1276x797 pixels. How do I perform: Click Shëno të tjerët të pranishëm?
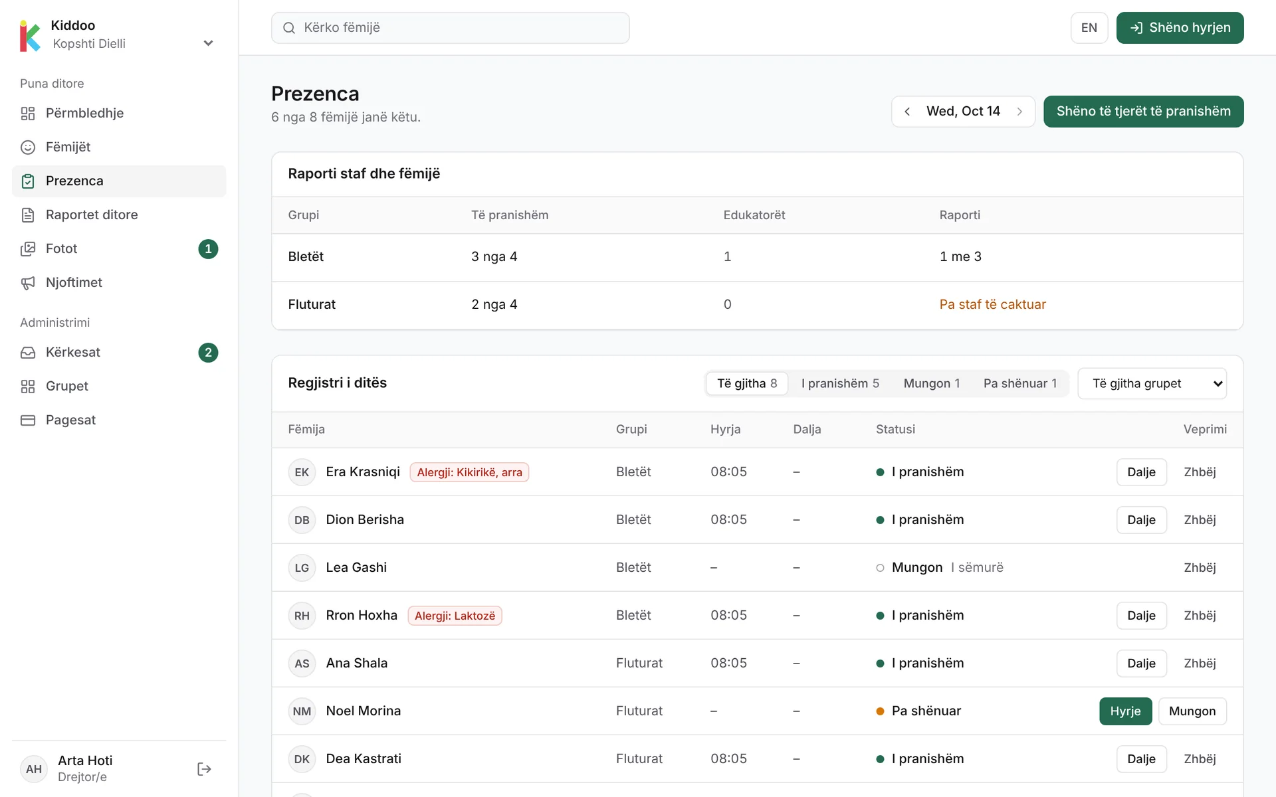(x=1143, y=112)
